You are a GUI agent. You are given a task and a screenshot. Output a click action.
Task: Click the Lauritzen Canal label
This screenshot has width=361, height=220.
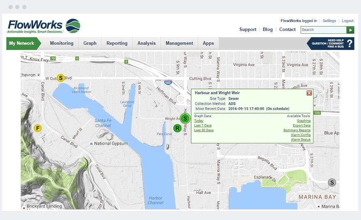(127, 104)
